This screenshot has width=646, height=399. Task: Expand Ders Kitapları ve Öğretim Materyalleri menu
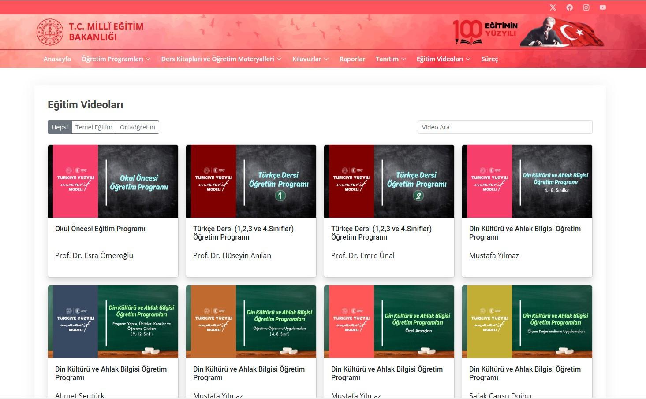click(221, 59)
